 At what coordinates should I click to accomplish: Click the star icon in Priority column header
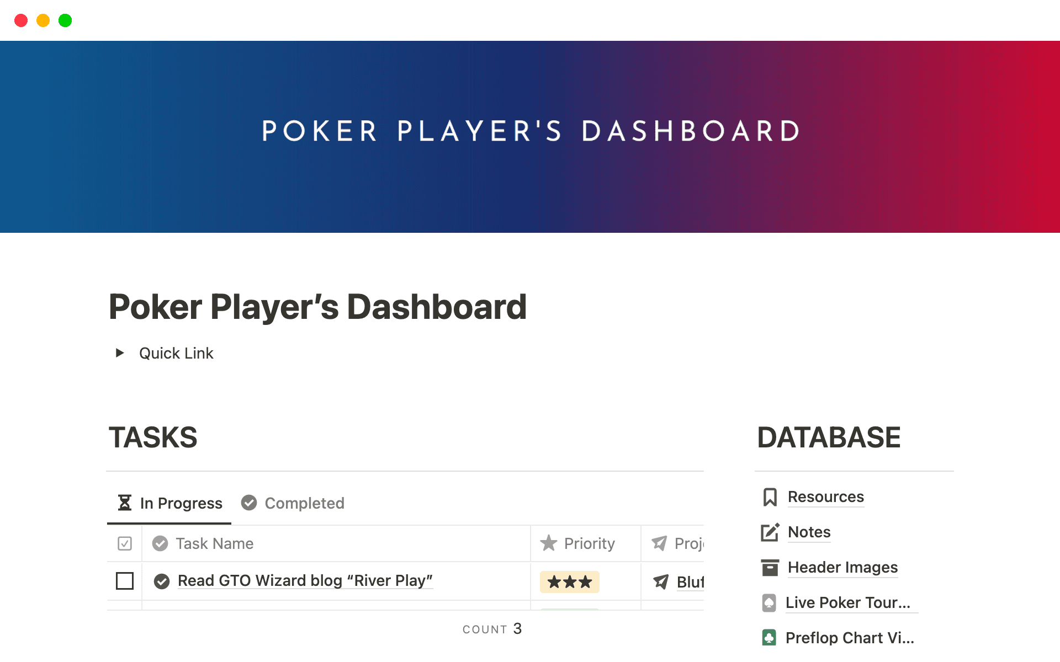(549, 543)
